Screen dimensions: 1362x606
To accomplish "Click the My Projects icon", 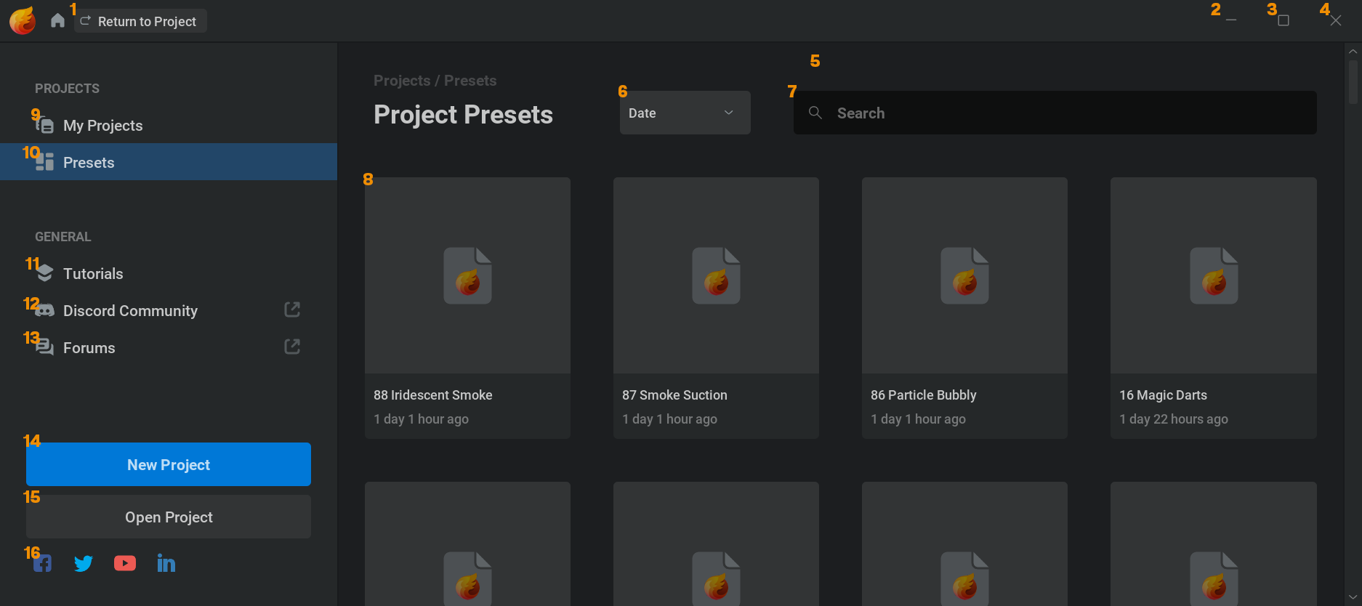I will click(45, 126).
